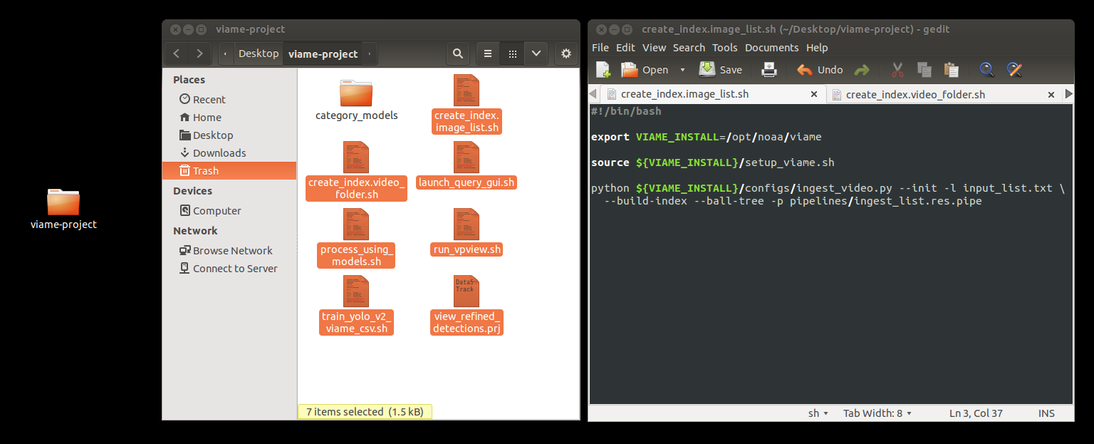Click the path bar left scroll arrow
Screen dimensions: 1094x444
[x=226, y=53]
